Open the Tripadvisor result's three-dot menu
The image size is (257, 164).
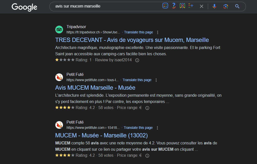click(x=158, y=32)
